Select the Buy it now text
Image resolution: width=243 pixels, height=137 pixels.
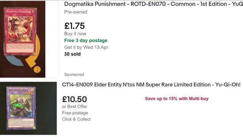75,34
